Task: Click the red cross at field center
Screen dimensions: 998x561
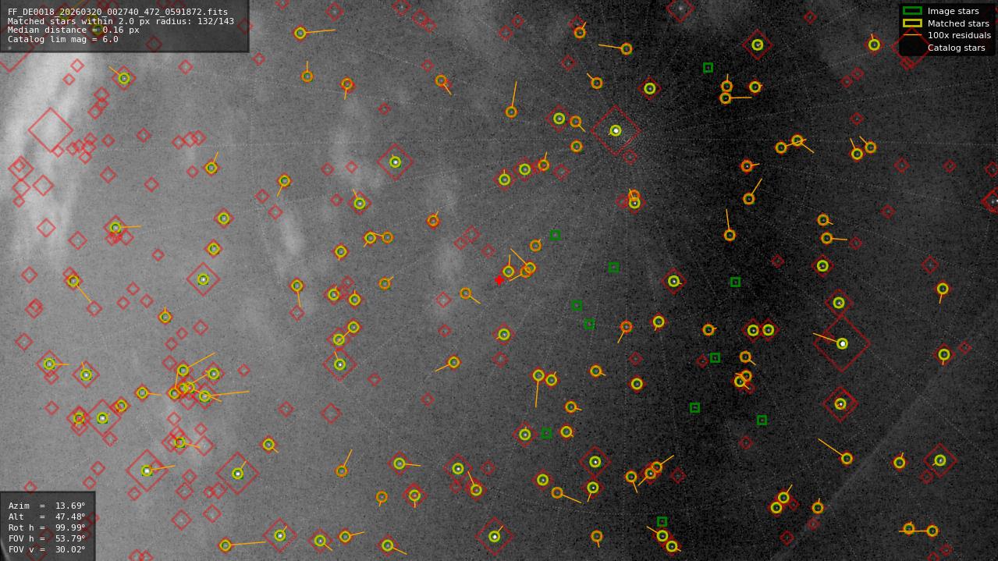Action: (x=499, y=280)
